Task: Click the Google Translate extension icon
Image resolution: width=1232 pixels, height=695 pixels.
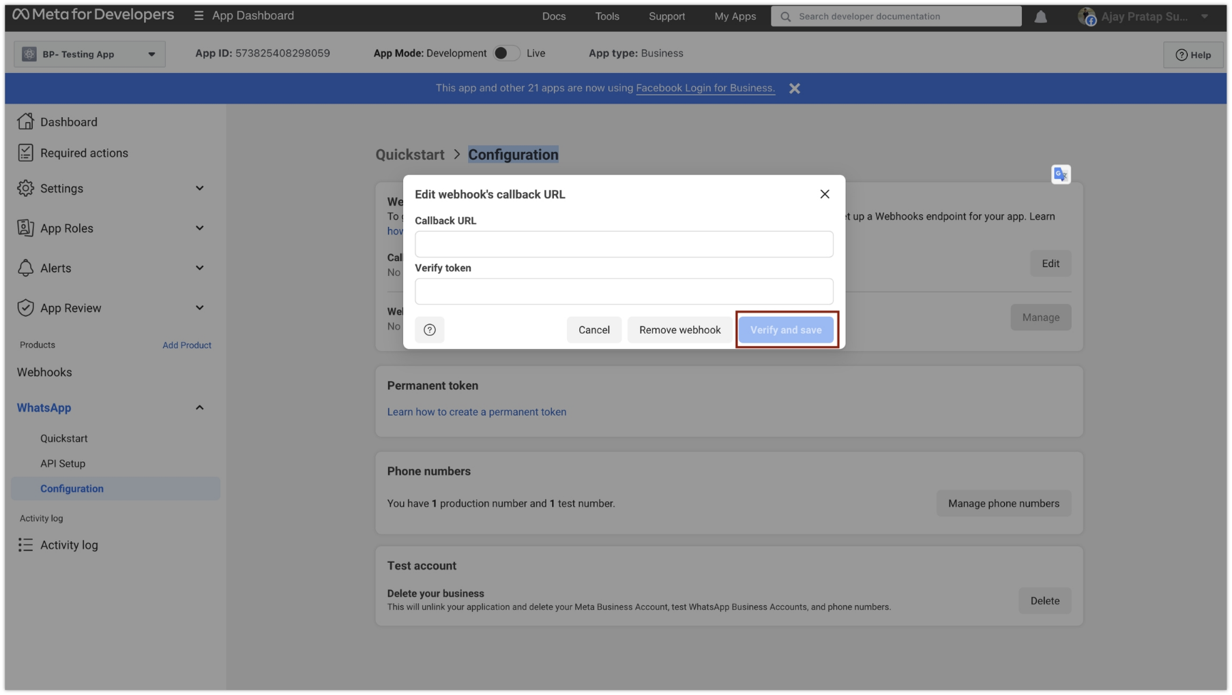Action: tap(1061, 175)
